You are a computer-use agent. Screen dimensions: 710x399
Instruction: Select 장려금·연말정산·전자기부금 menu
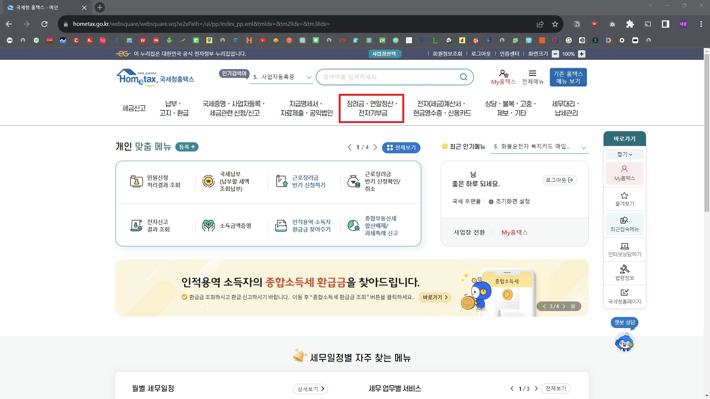click(371, 108)
